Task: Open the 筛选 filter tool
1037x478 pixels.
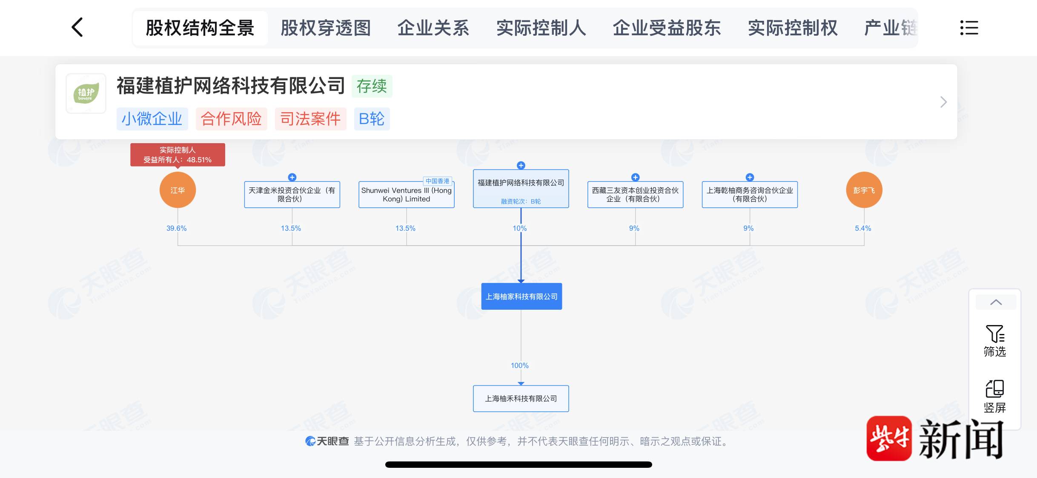Action: (x=995, y=341)
